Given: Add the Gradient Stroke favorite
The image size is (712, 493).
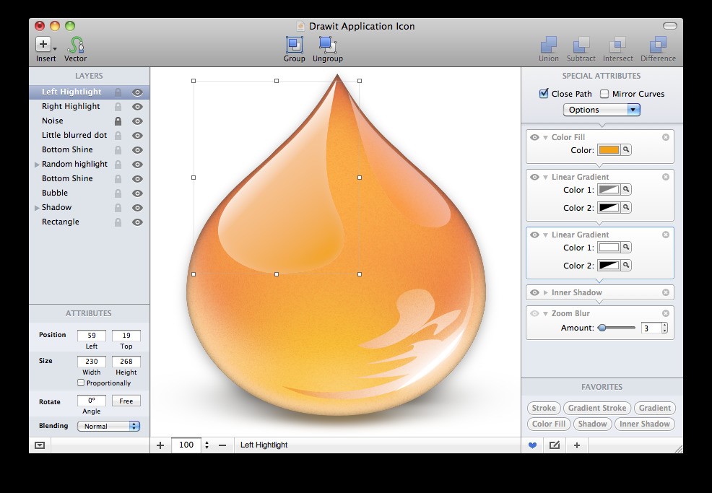Looking at the screenshot, I should pos(597,408).
